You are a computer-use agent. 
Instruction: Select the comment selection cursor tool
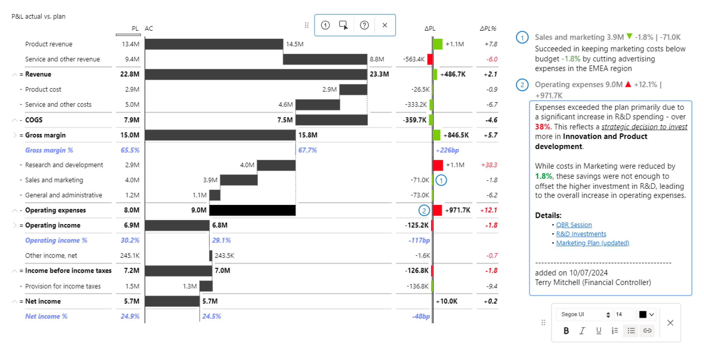click(x=343, y=25)
